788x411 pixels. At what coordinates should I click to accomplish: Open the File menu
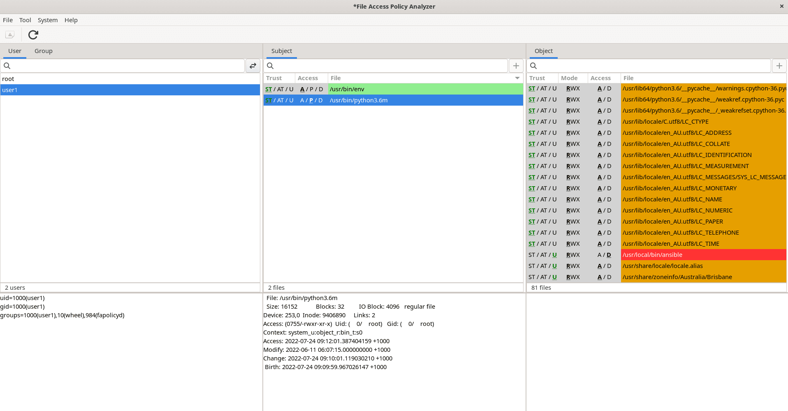click(x=8, y=20)
